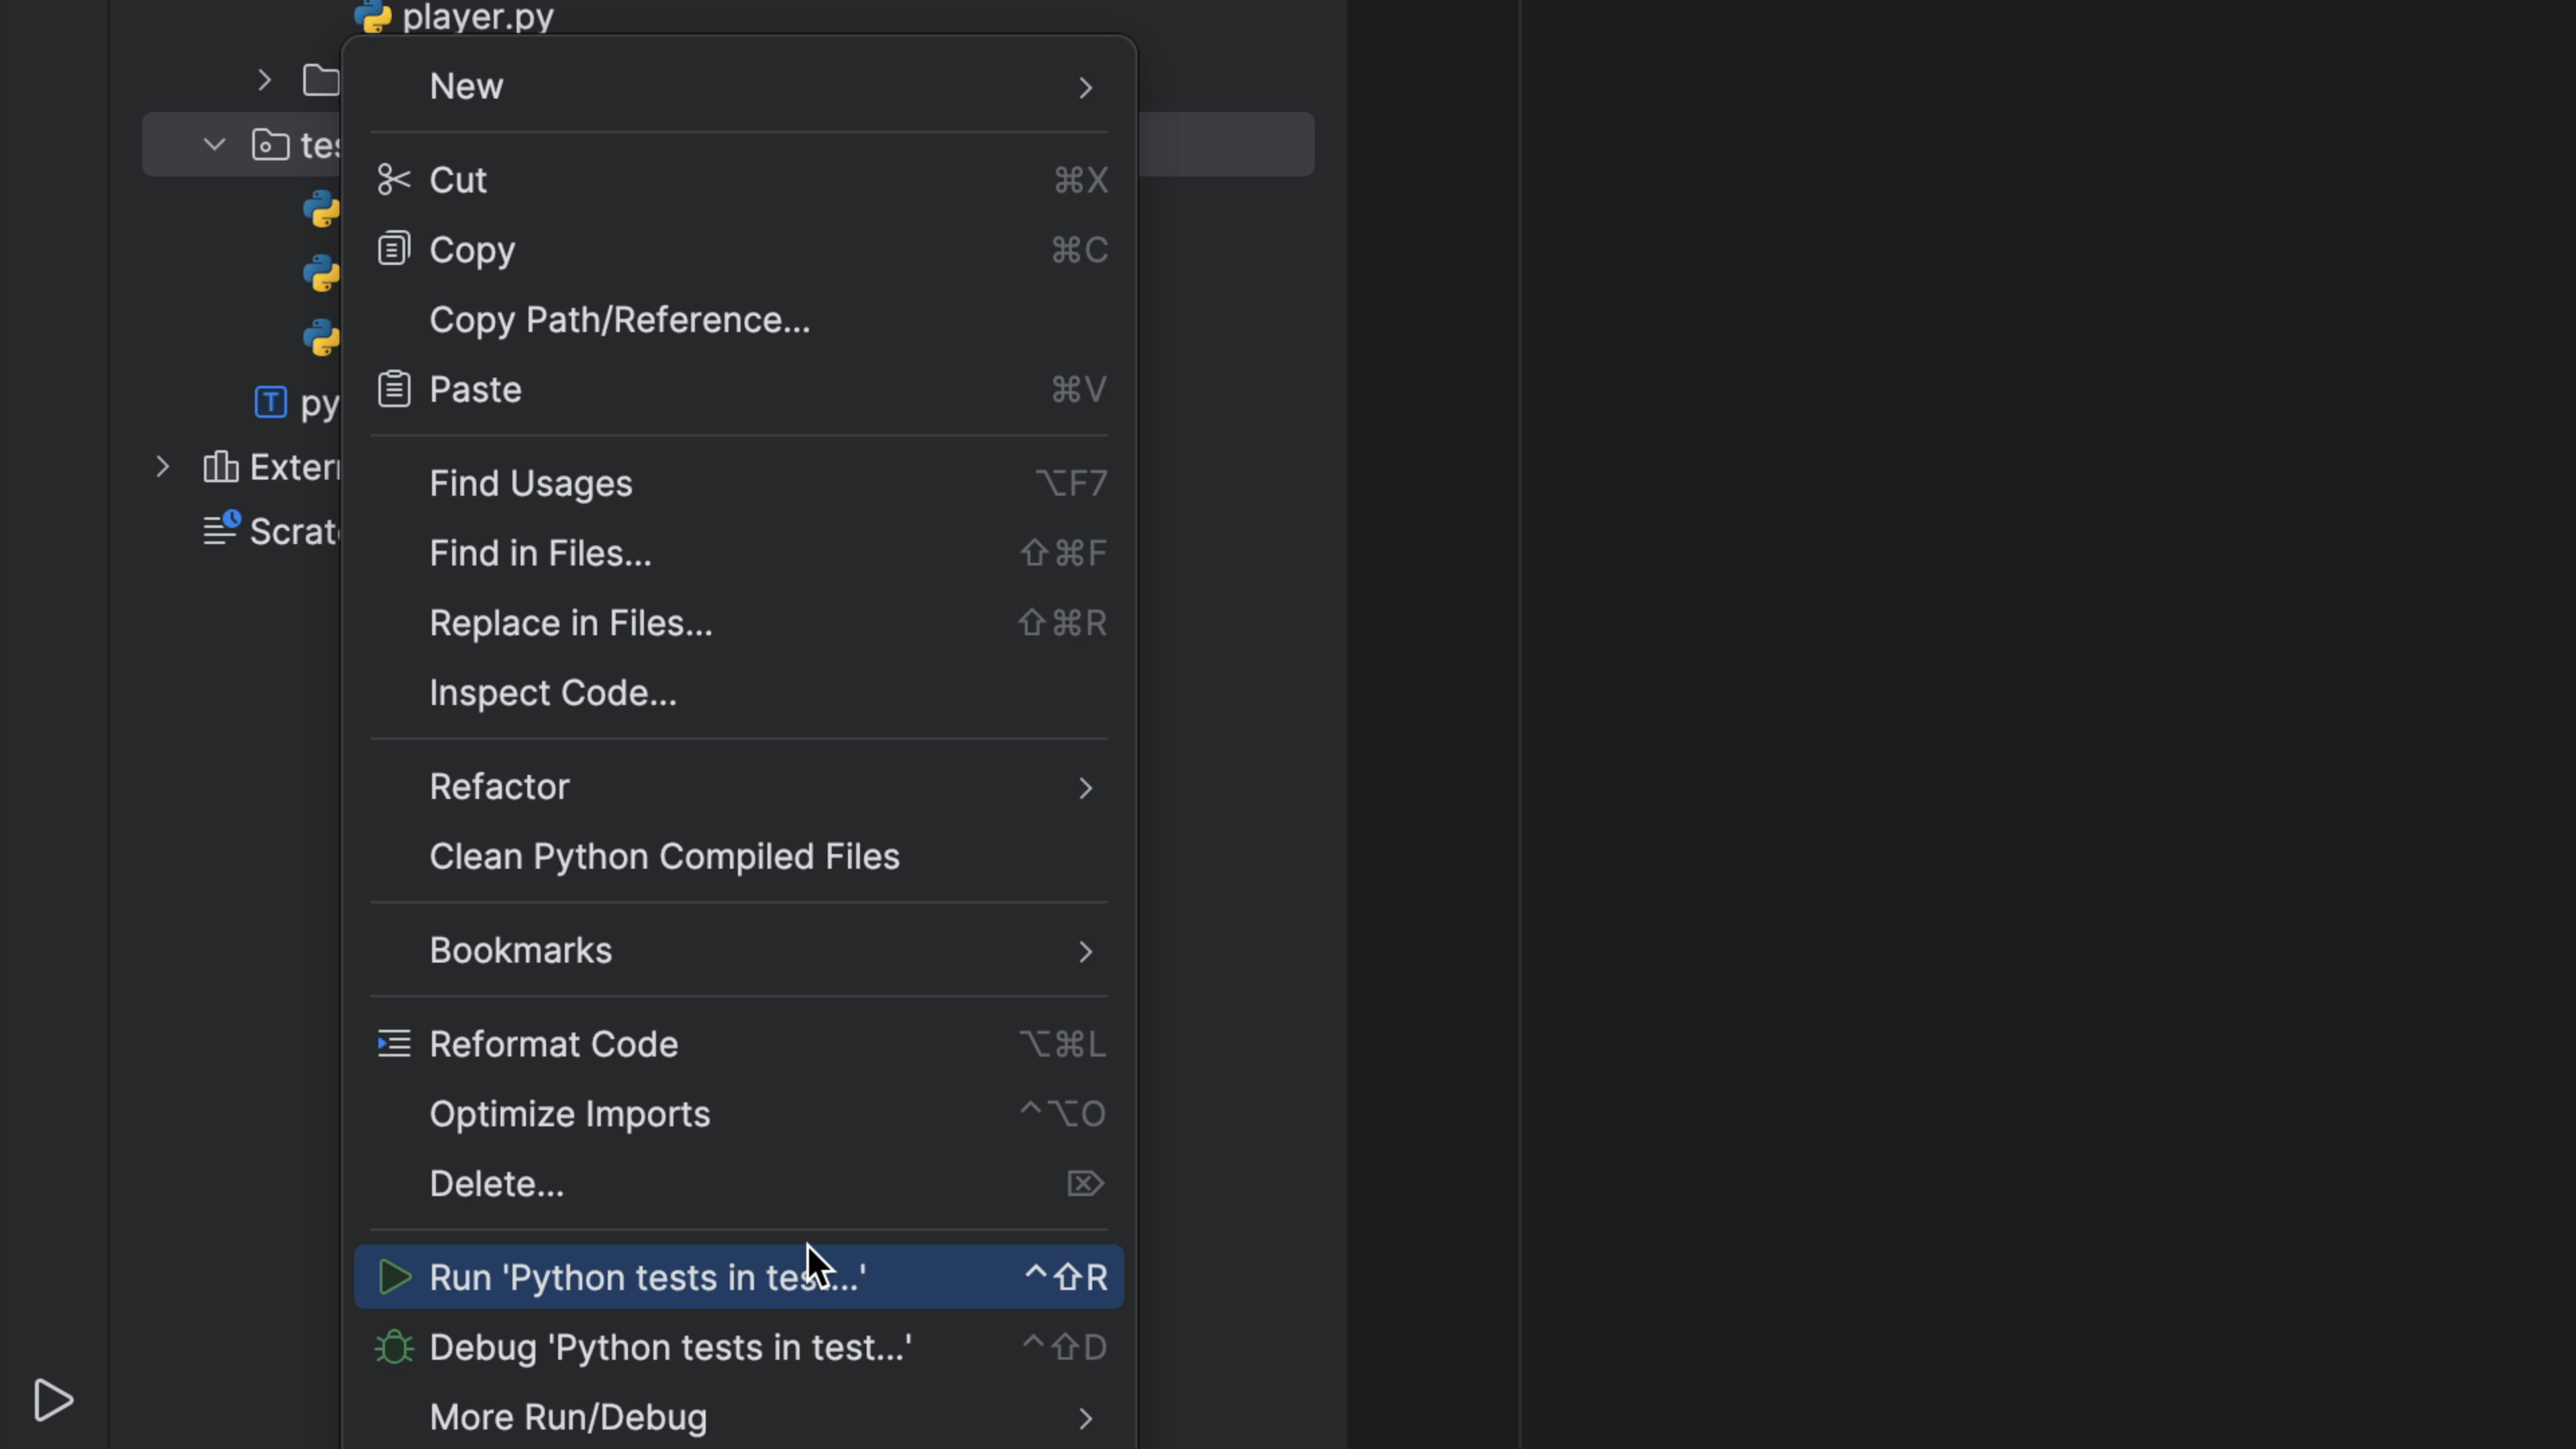Image resolution: width=2576 pixels, height=1449 pixels.
Task: Click the debug bug icon beside 'Debug Python tests'
Action: click(393, 1347)
